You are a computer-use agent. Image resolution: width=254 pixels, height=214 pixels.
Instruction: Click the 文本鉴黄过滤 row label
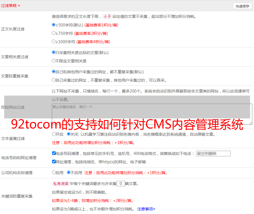(13, 138)
